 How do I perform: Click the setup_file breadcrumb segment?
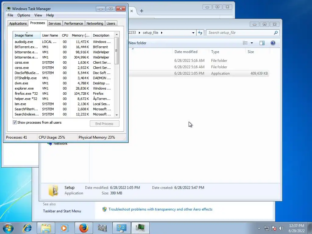click(x=151, y=33)
